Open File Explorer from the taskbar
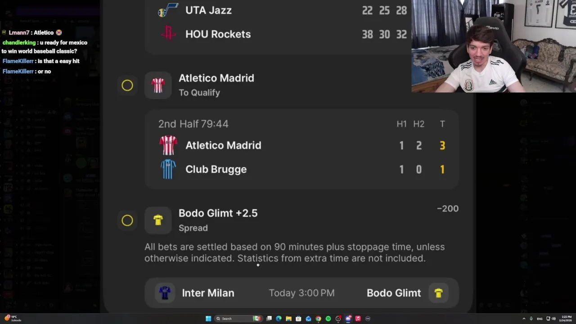The height and width of the screenshot is (324, 576). (288, 319)
